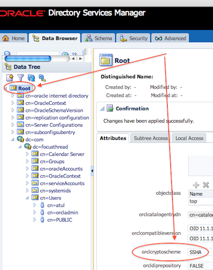The image size is (213, 270).
Task: Click the orclcatalogentrydn value field
Action: coord(200,215)
